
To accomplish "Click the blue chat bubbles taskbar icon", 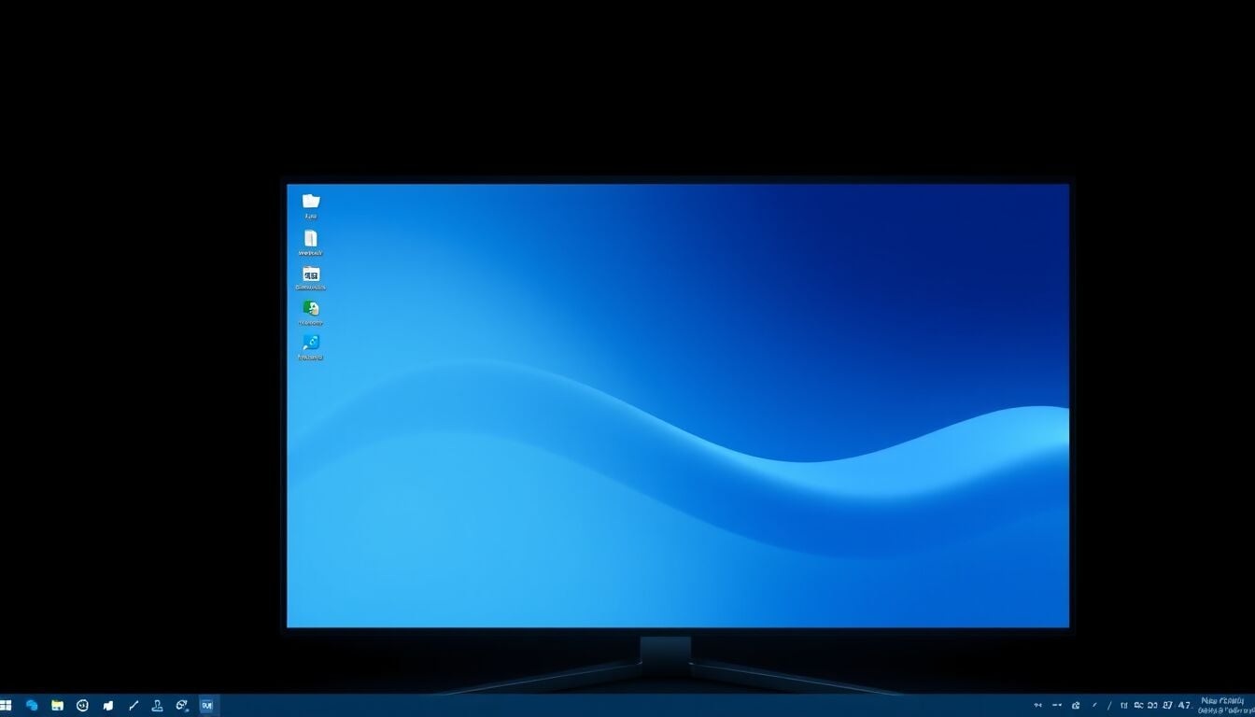I will pos(32,706).
